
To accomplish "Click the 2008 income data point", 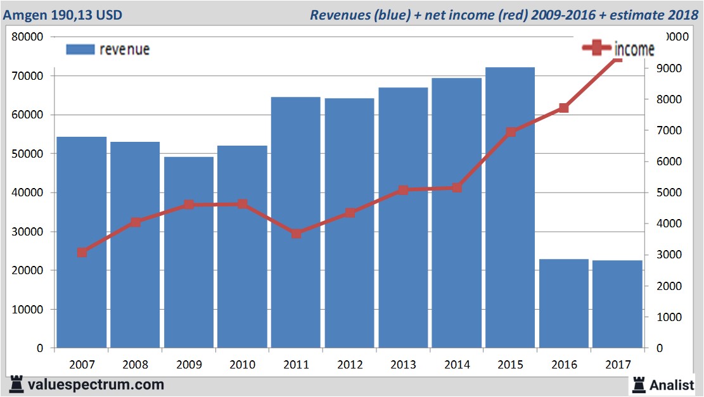I will click(136, 222).
